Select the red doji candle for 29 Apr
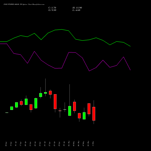This screenshot has height=151, width=151. coord(60,111)
